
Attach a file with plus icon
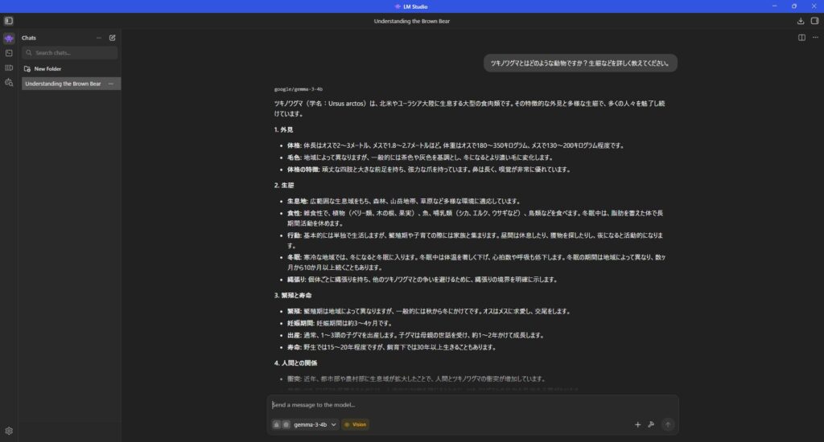637,424
